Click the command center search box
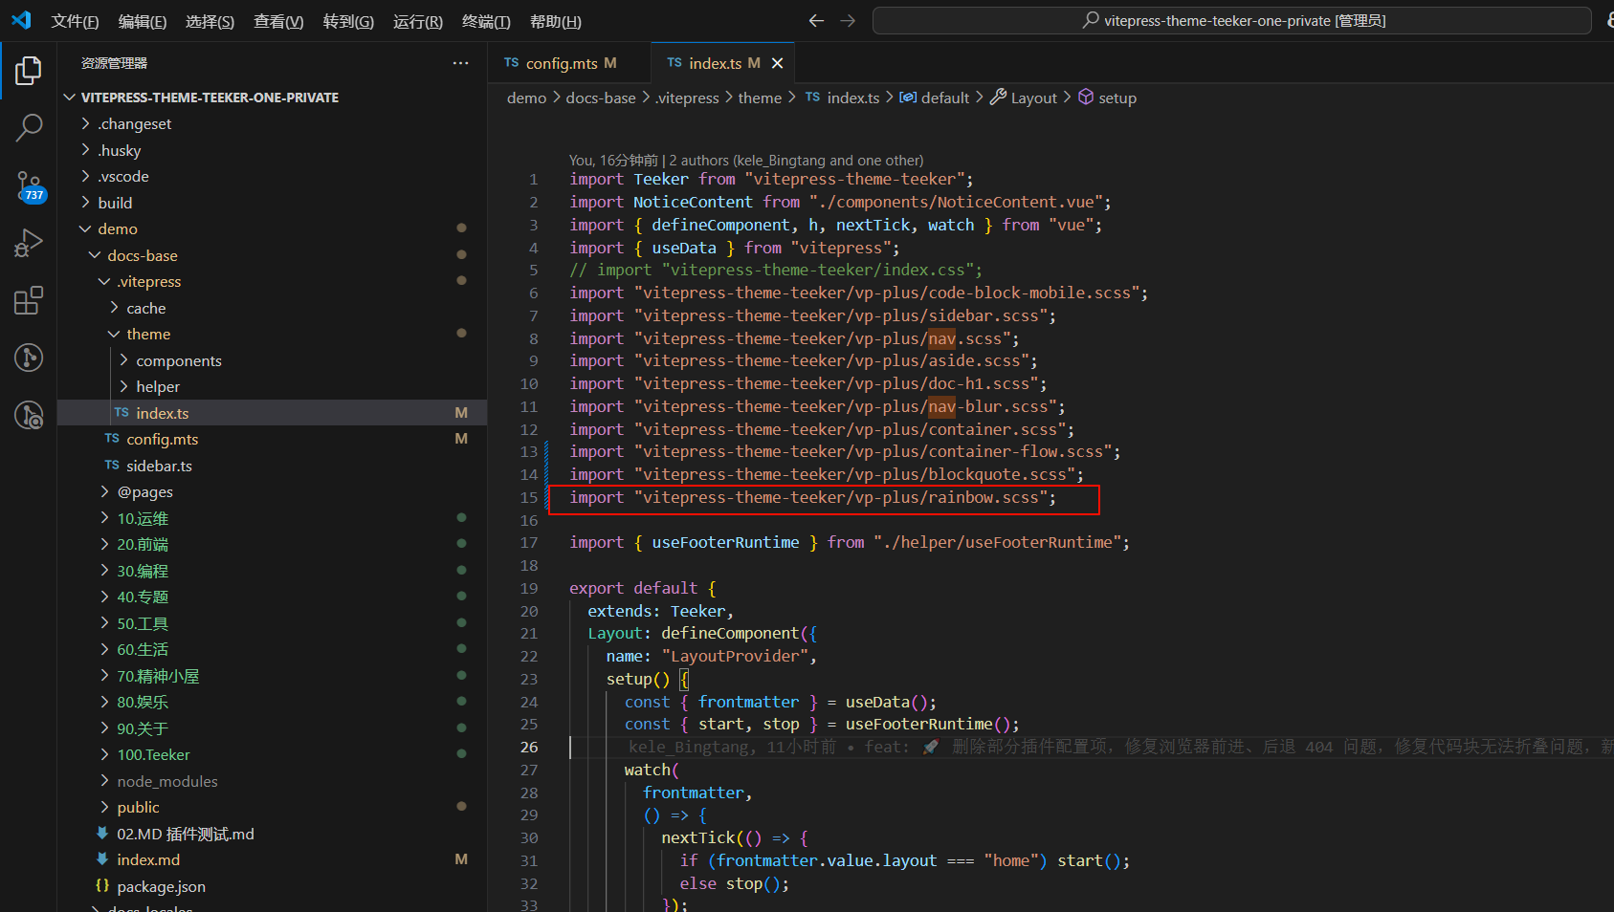Screen dimensions: 1614x912 tap(1232, 20)
